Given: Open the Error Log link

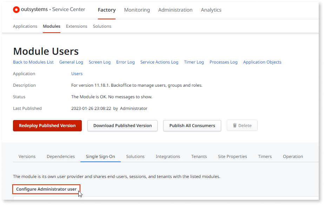Looking at the screenshot, I should (125, 62).
